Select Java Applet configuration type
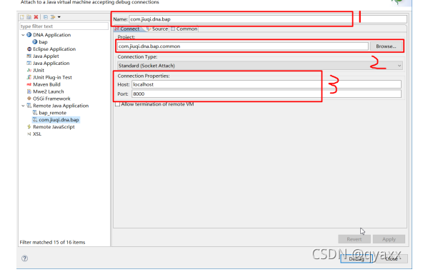This screenshot has width=423, height=277. point(46,56)
